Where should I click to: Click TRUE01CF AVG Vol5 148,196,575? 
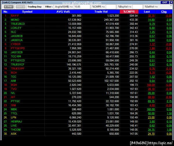(x=74, y=65)
